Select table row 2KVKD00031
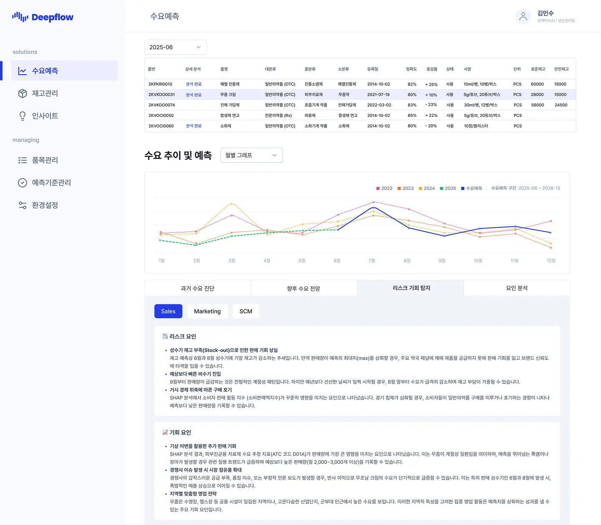Image resolution: width=601 pixels, height=525 pixels. point(360,95)
